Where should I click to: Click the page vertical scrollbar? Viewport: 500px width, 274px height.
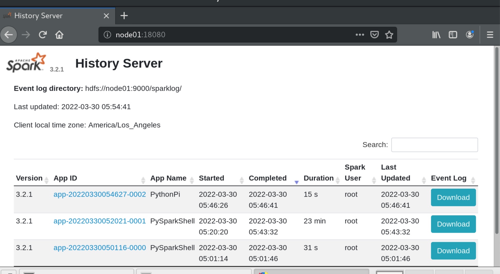[x=497, y=140]
